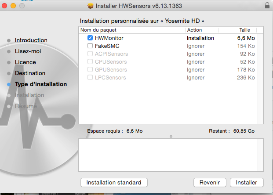The image size is (273, 195).
Task: Select the LPCSensors row label
Action: (x=110, y=78)
